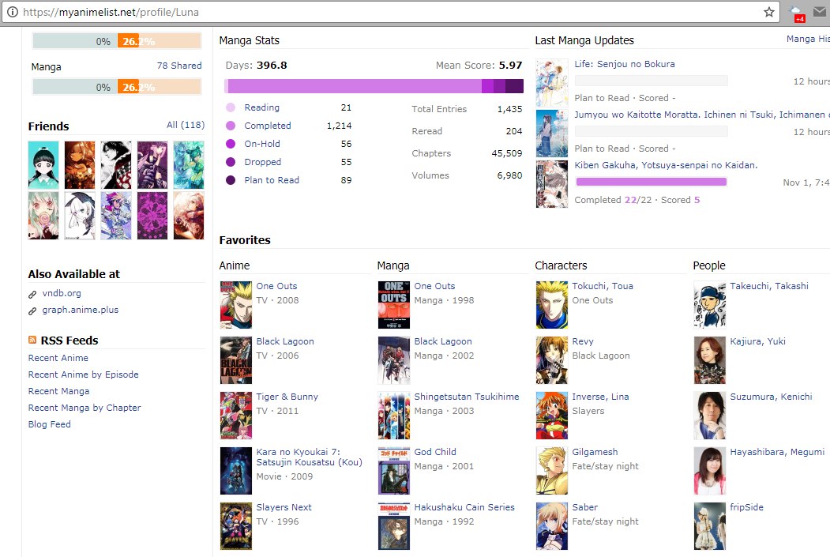Open Hakushaku Cain Series manga link
This screenshot has height=557, width=830.
(x=464, y=507)
